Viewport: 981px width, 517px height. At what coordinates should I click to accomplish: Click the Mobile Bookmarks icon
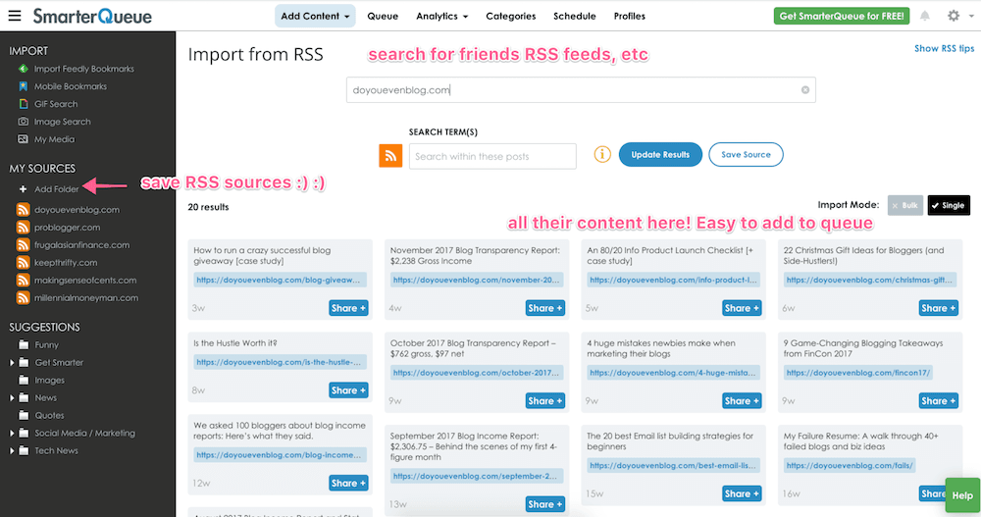[x=24, y=86]
